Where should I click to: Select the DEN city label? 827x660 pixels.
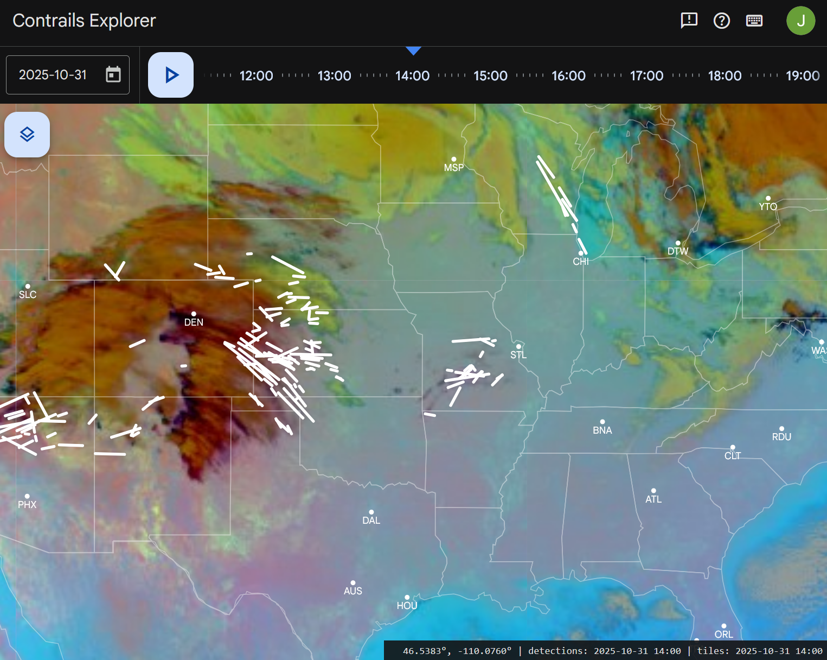(194, 322)
